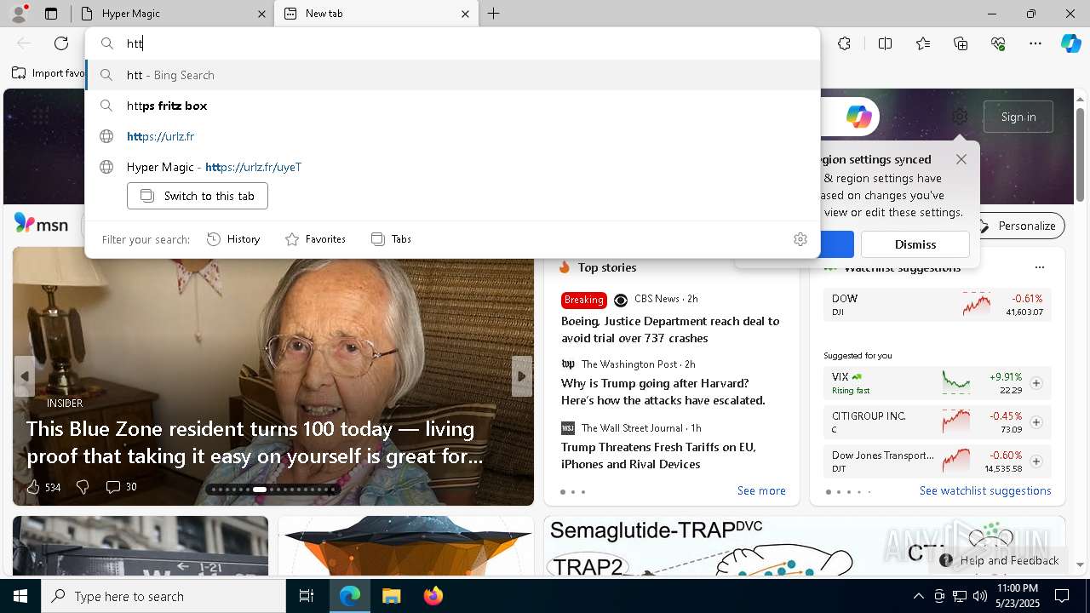This screenshot has height=613, width=1090.
Task: Click the Copilot logo in search box
Action: (858, 117)
